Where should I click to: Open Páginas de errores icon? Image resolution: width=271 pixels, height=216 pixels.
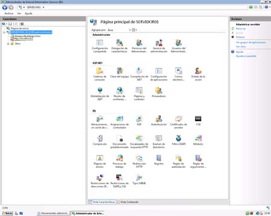[100, 161]
